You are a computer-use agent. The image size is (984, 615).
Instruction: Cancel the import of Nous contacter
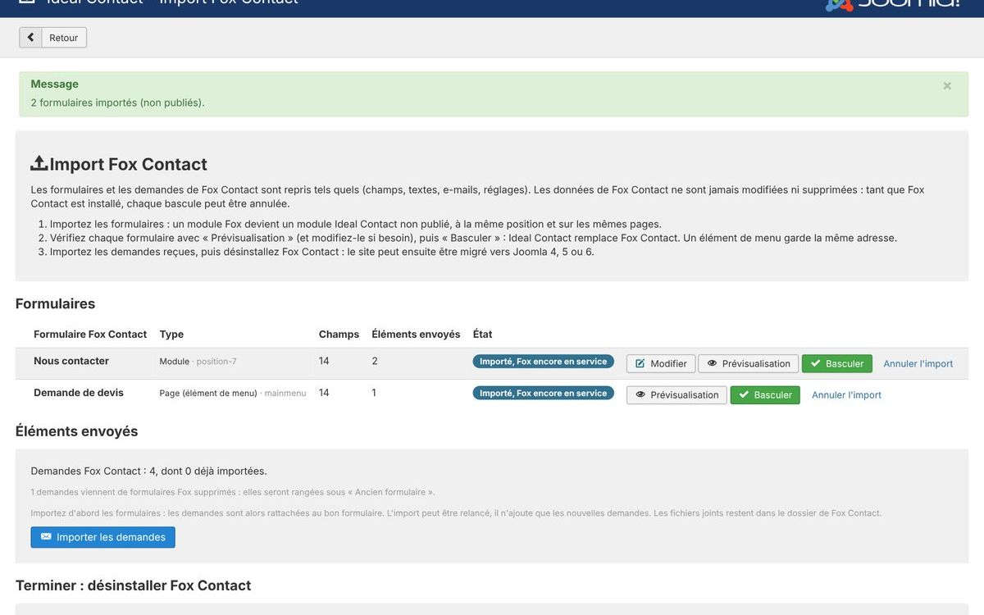tap(918, 363)
